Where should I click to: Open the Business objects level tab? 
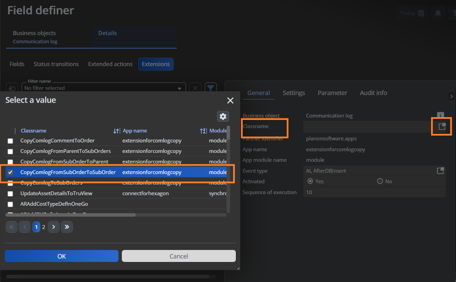[48, 37]
